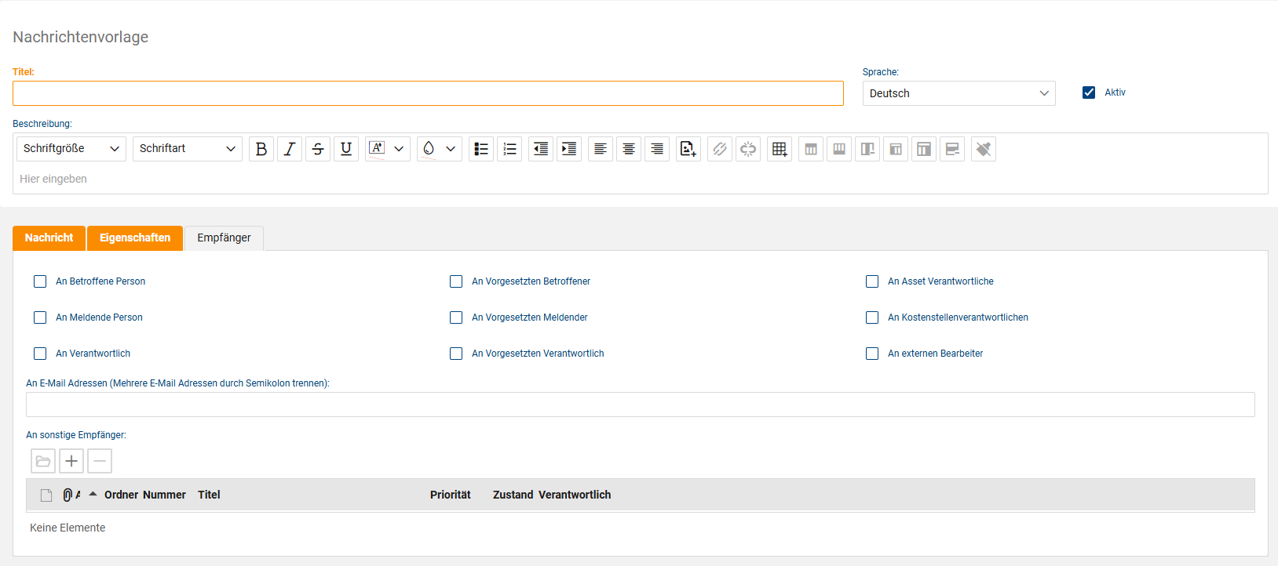Insert a table
Screen dimensions: 1278x566
(780, 149)
